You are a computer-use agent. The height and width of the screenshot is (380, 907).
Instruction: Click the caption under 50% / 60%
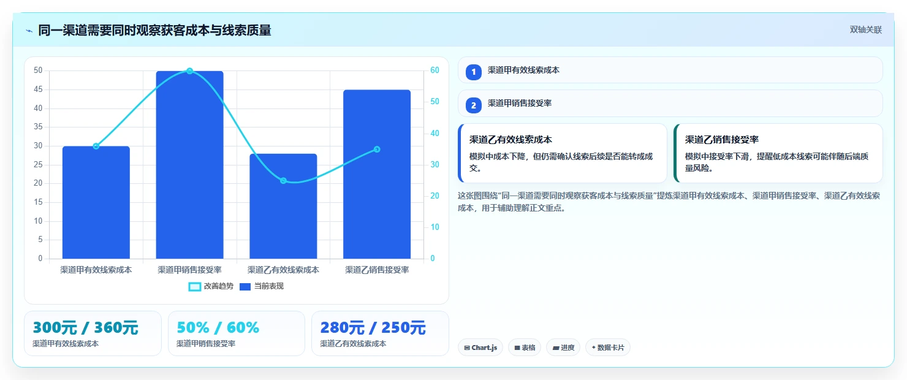[x=206, y=344]
